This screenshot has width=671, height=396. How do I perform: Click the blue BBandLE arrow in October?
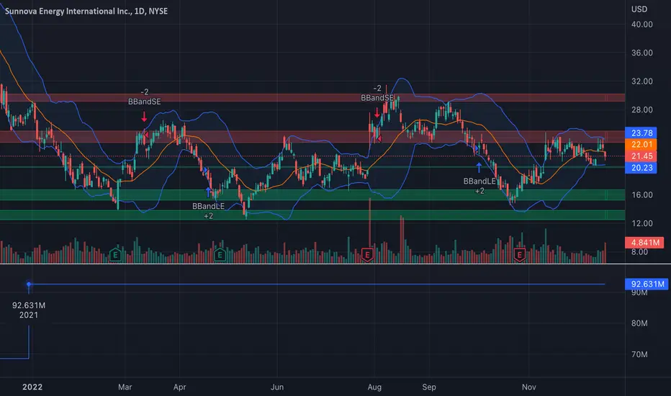coord(479,167)
